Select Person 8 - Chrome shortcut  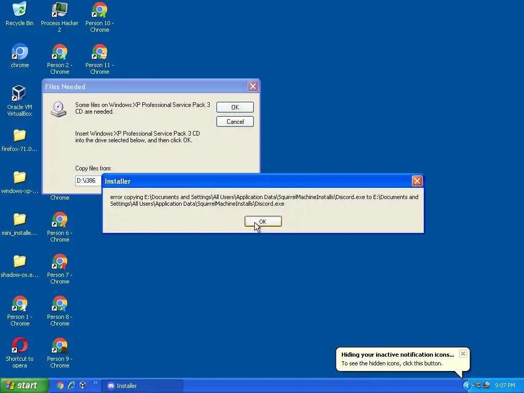[x=59, y=311]
